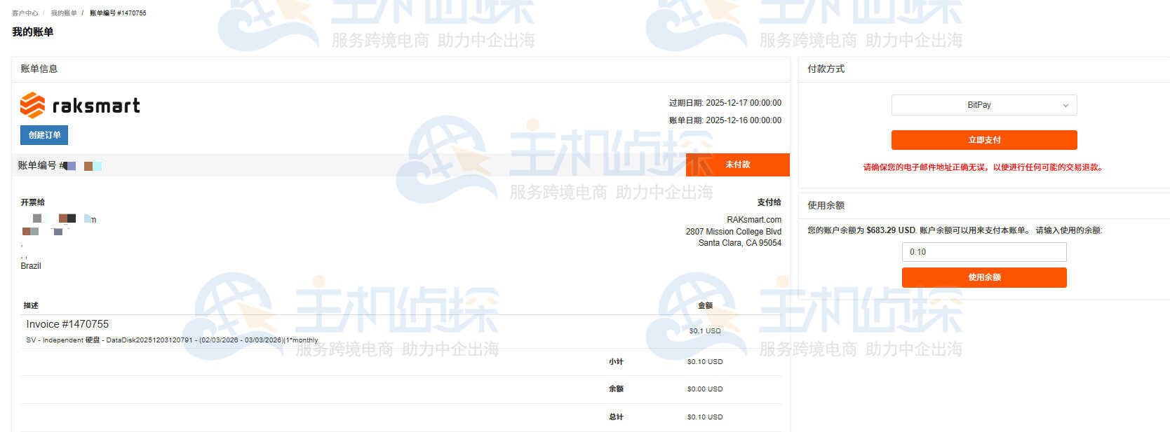The width and height of the screenshot is (1170, 432).
Task: Click the 描述 column header
Action: (x=31, y=306)
